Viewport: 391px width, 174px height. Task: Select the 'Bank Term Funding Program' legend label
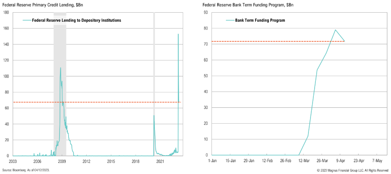pyautogui.click(x=260, y=20)
